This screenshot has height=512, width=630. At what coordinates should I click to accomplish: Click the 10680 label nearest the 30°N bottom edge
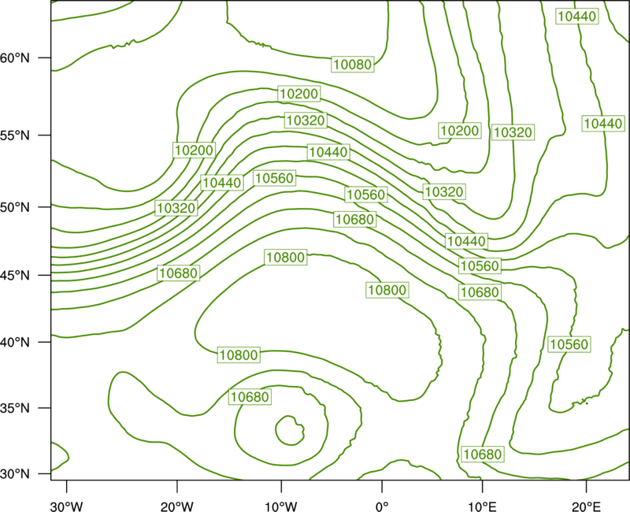[x=483, y=454]
